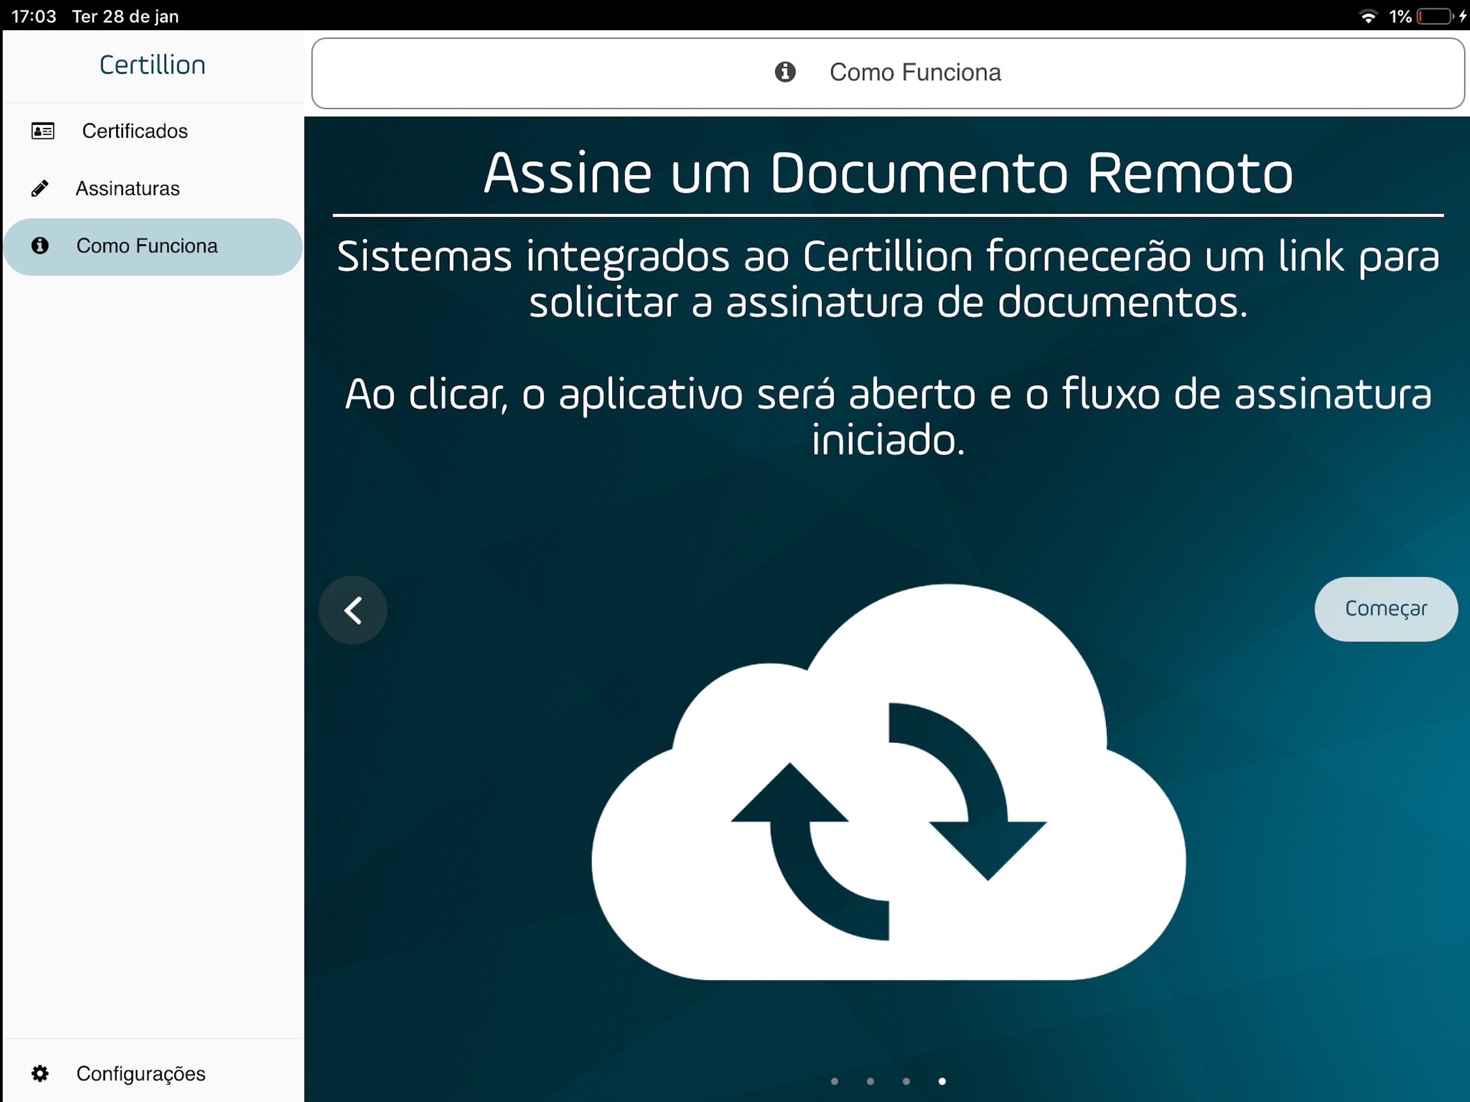Click the Certificados ID card icon
This screenshot has width=1470, height=1102.
coord(43,131)
